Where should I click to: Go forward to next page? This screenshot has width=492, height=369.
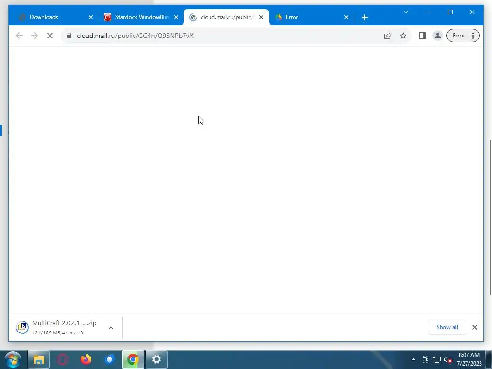click(35, 36)
